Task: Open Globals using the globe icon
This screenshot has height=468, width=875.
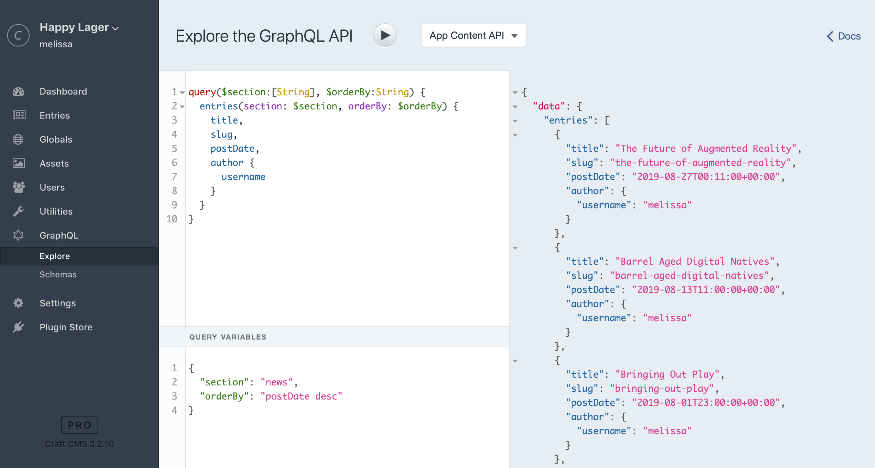Action: tap(18, 139)
